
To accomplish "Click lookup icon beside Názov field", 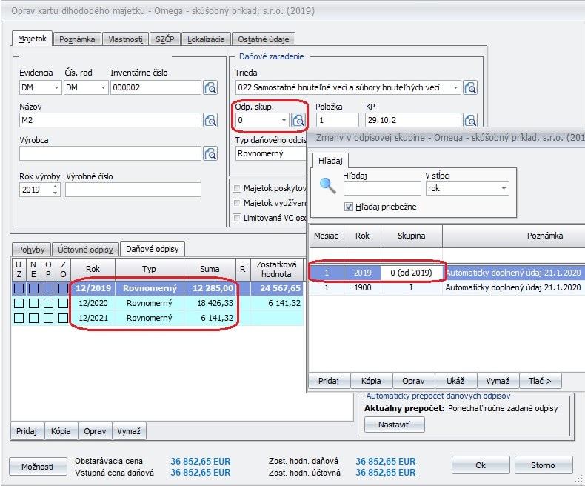I will [211, 121].
